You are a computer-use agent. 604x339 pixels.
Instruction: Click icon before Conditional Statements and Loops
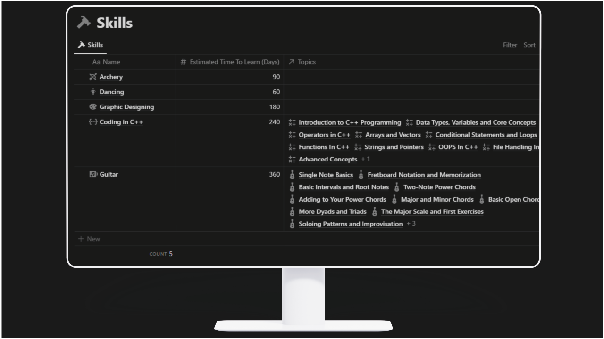429,135
